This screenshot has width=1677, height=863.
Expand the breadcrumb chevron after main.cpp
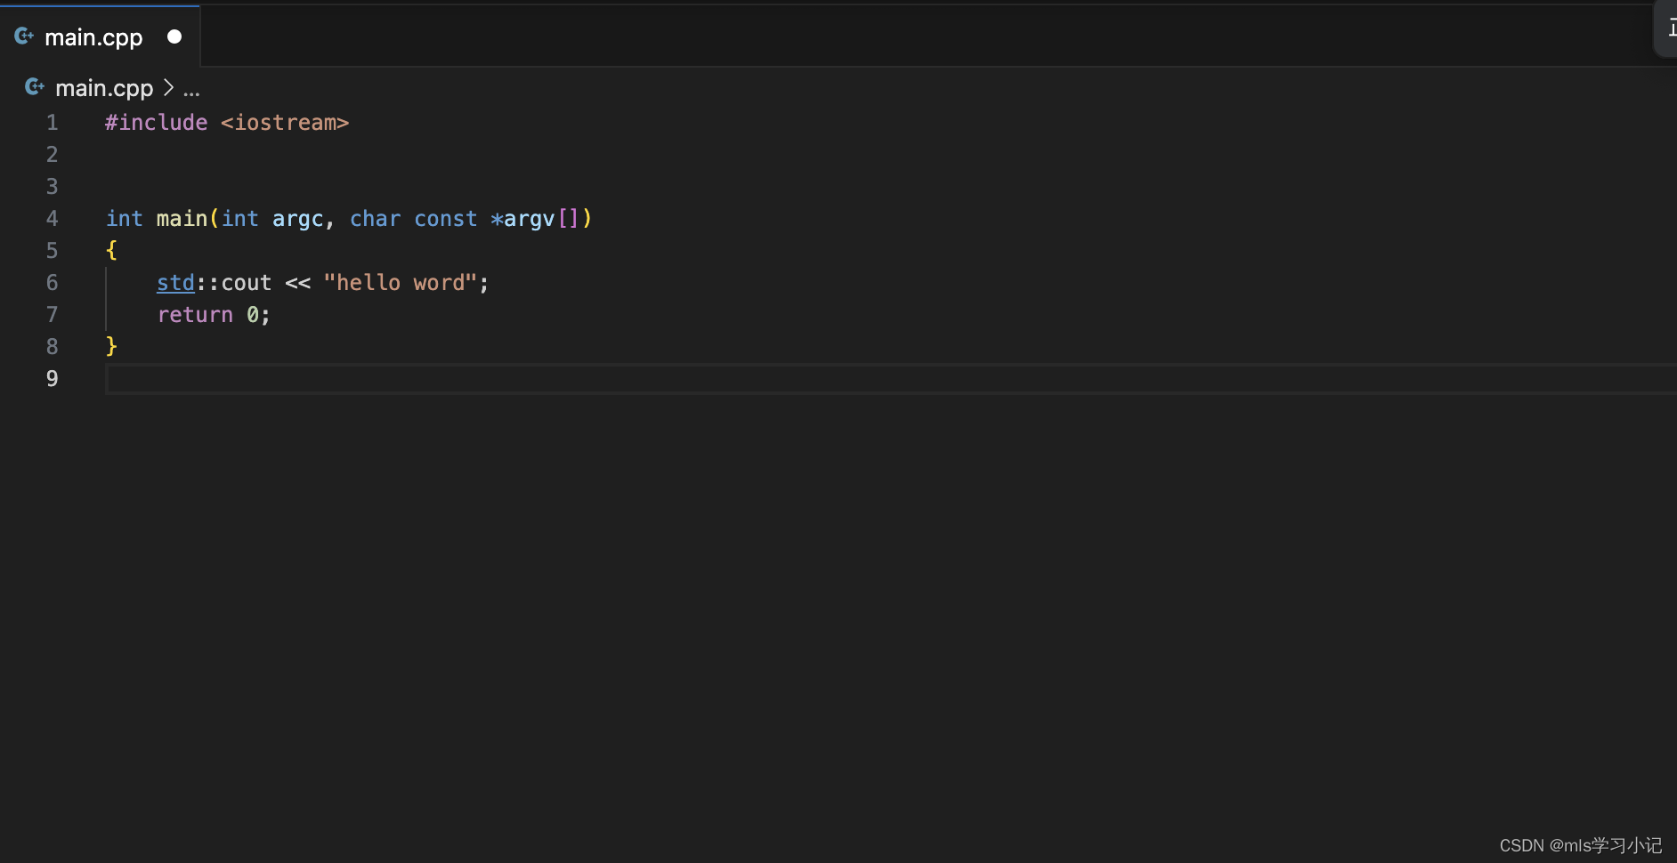168,88
